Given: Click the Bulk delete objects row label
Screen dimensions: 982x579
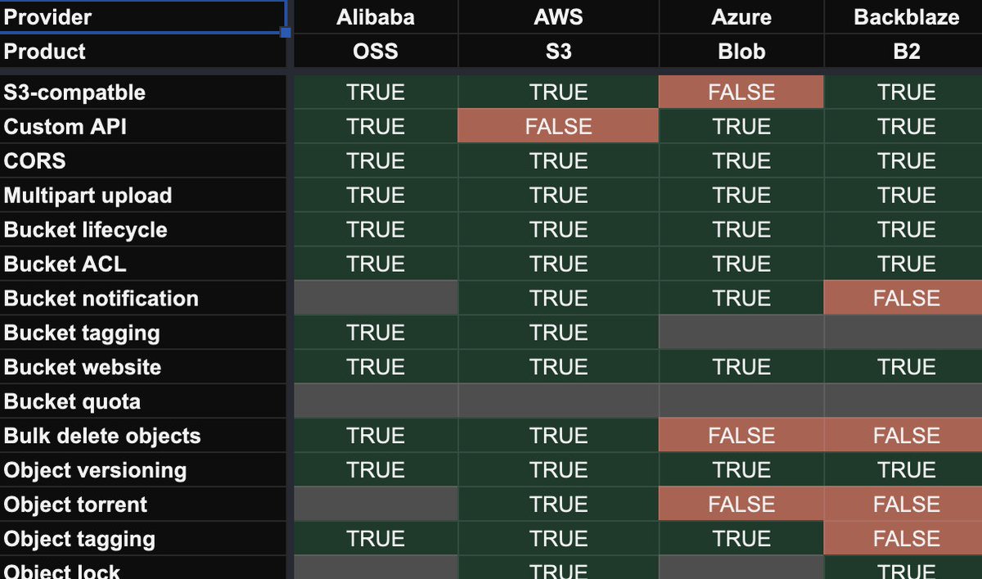Looking at the screenshot, I should [143, 436].
